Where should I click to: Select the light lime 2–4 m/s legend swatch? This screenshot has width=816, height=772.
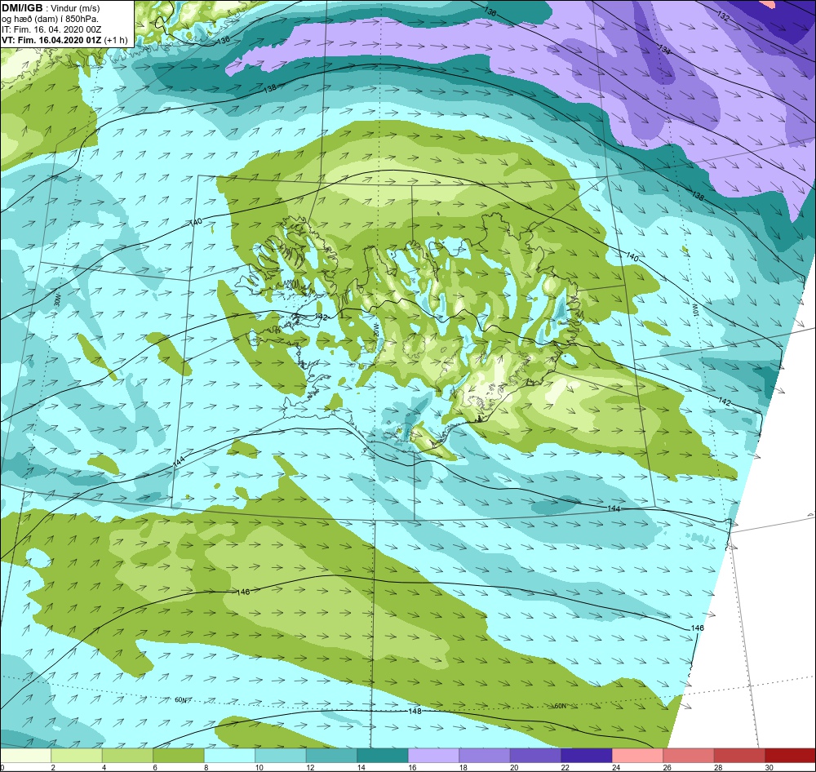[x=77, y=756]
